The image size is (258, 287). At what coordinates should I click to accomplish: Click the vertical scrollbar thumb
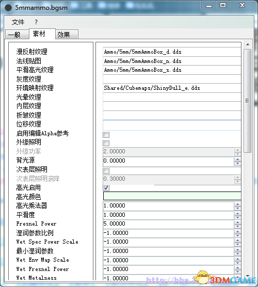(x=248, y=101)
